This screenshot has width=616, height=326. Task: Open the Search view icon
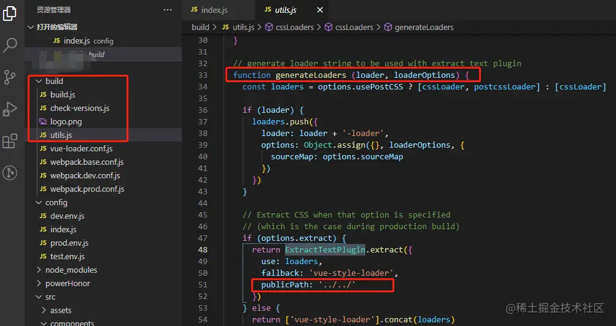pyautogui.click(x=10, y=45)
